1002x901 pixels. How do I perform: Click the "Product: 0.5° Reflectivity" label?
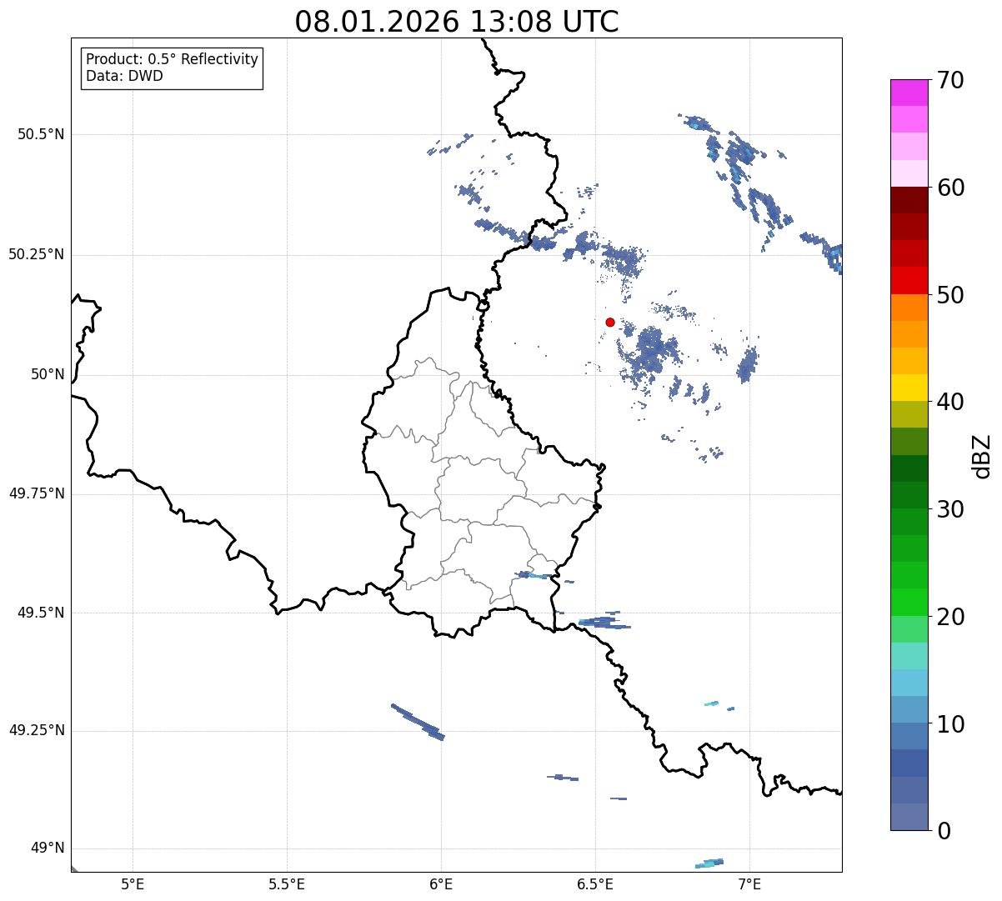point(173,60)
